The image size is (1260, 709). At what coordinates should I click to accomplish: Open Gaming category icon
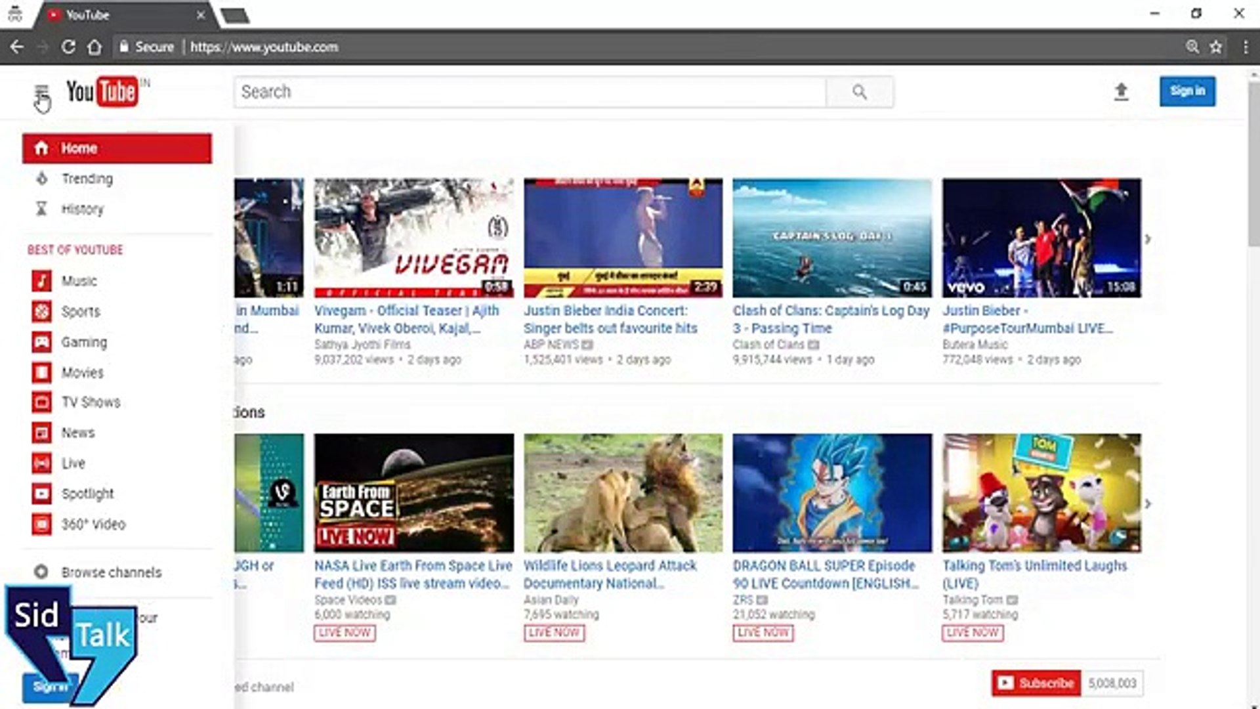41,342
